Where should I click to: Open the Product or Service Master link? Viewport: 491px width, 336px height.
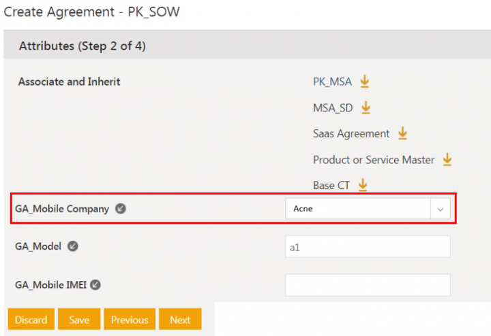[373, 160]
